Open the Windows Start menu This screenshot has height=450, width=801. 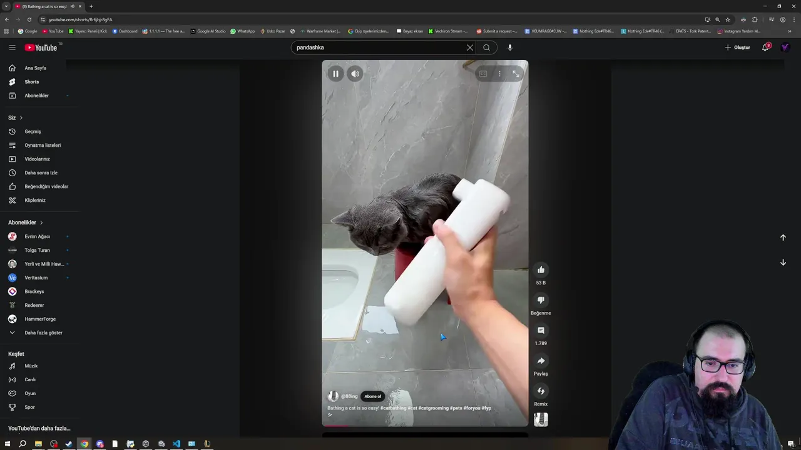8,444
